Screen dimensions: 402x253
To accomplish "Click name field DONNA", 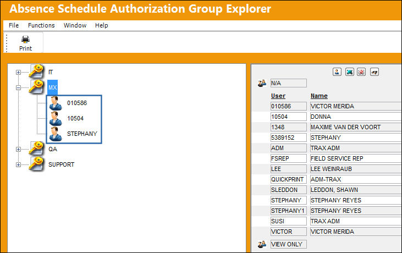I will [x=356, y=117].
